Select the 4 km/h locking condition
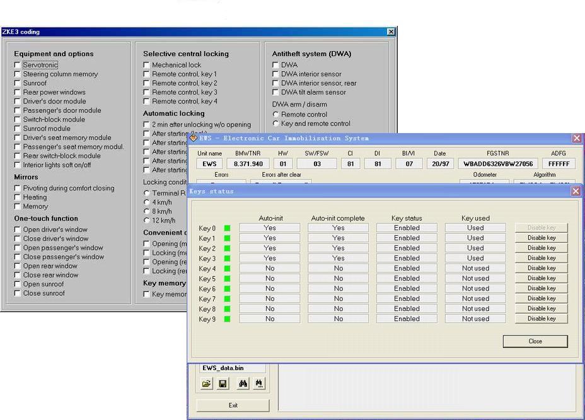 pos(147,202)
